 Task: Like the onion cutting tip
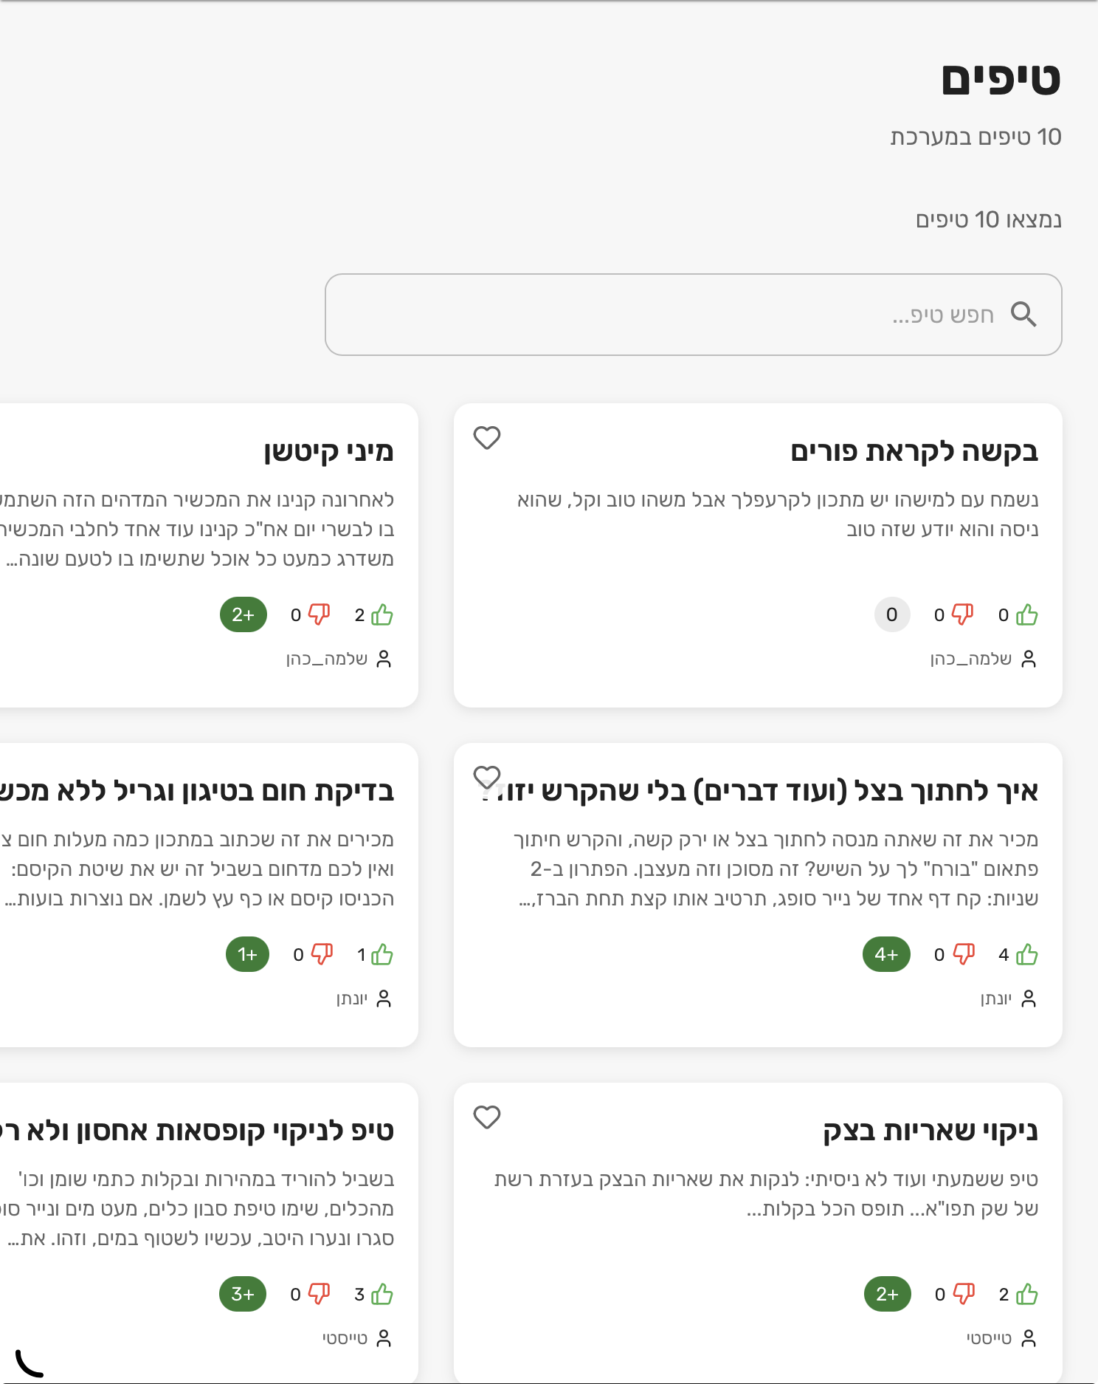1026,955
